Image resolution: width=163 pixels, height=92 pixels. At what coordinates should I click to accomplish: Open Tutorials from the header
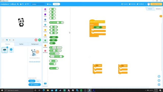(x=132, y=4)
